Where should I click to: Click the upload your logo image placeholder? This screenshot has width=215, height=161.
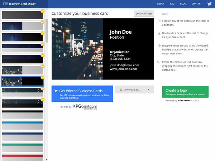click(x=78, y=46)
